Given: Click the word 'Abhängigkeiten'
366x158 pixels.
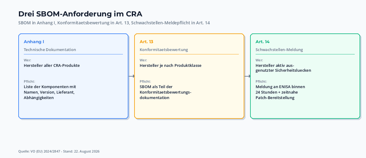Looking at the screenshot, I should pyautogui.click(x=39, y=98).
